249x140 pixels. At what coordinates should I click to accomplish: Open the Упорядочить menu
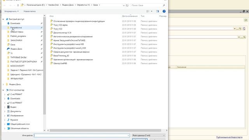(11, 11)
